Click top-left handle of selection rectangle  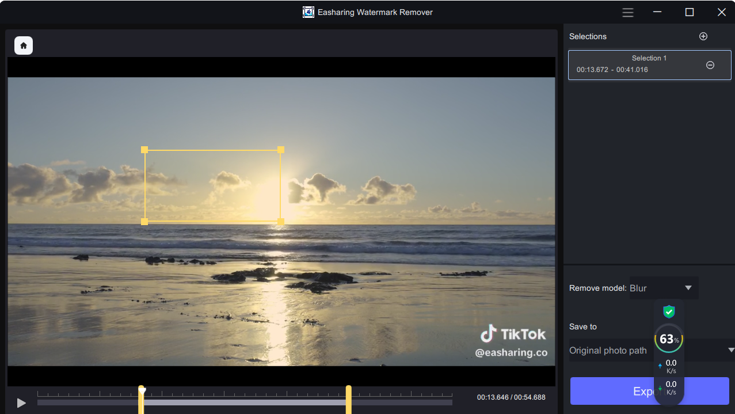click(x=144, y=150)
